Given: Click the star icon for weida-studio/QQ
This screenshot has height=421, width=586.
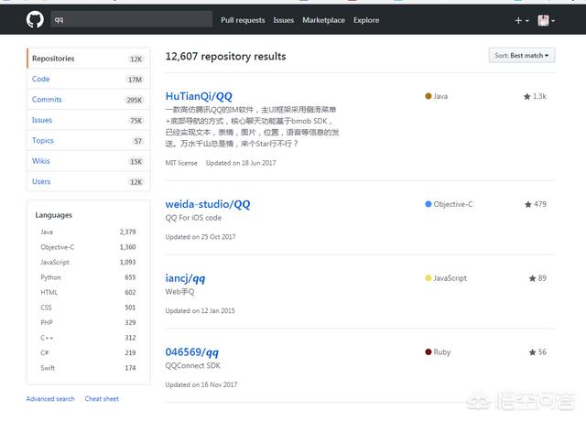Looking at the screenshot, I should coord(528,204).
